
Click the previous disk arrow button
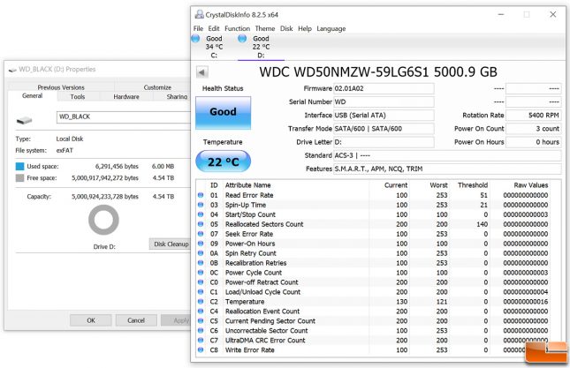point(202,71)
